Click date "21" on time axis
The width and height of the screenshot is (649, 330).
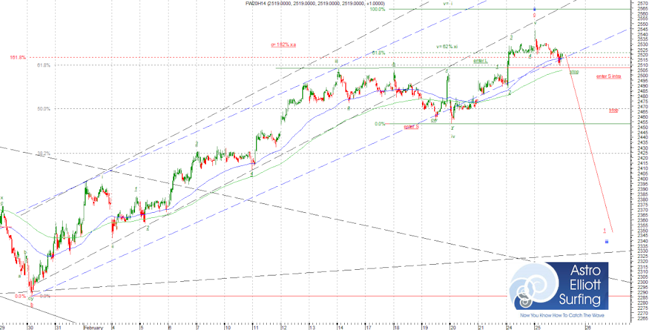pos(480,327)
